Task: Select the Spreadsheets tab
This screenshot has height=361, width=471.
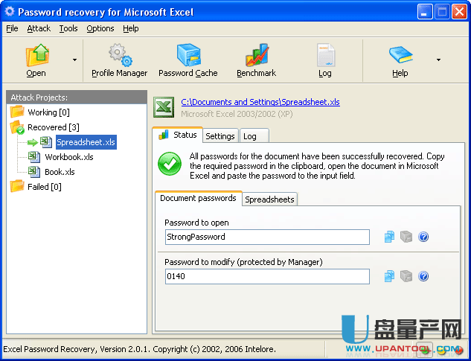Action: point(269,199)
